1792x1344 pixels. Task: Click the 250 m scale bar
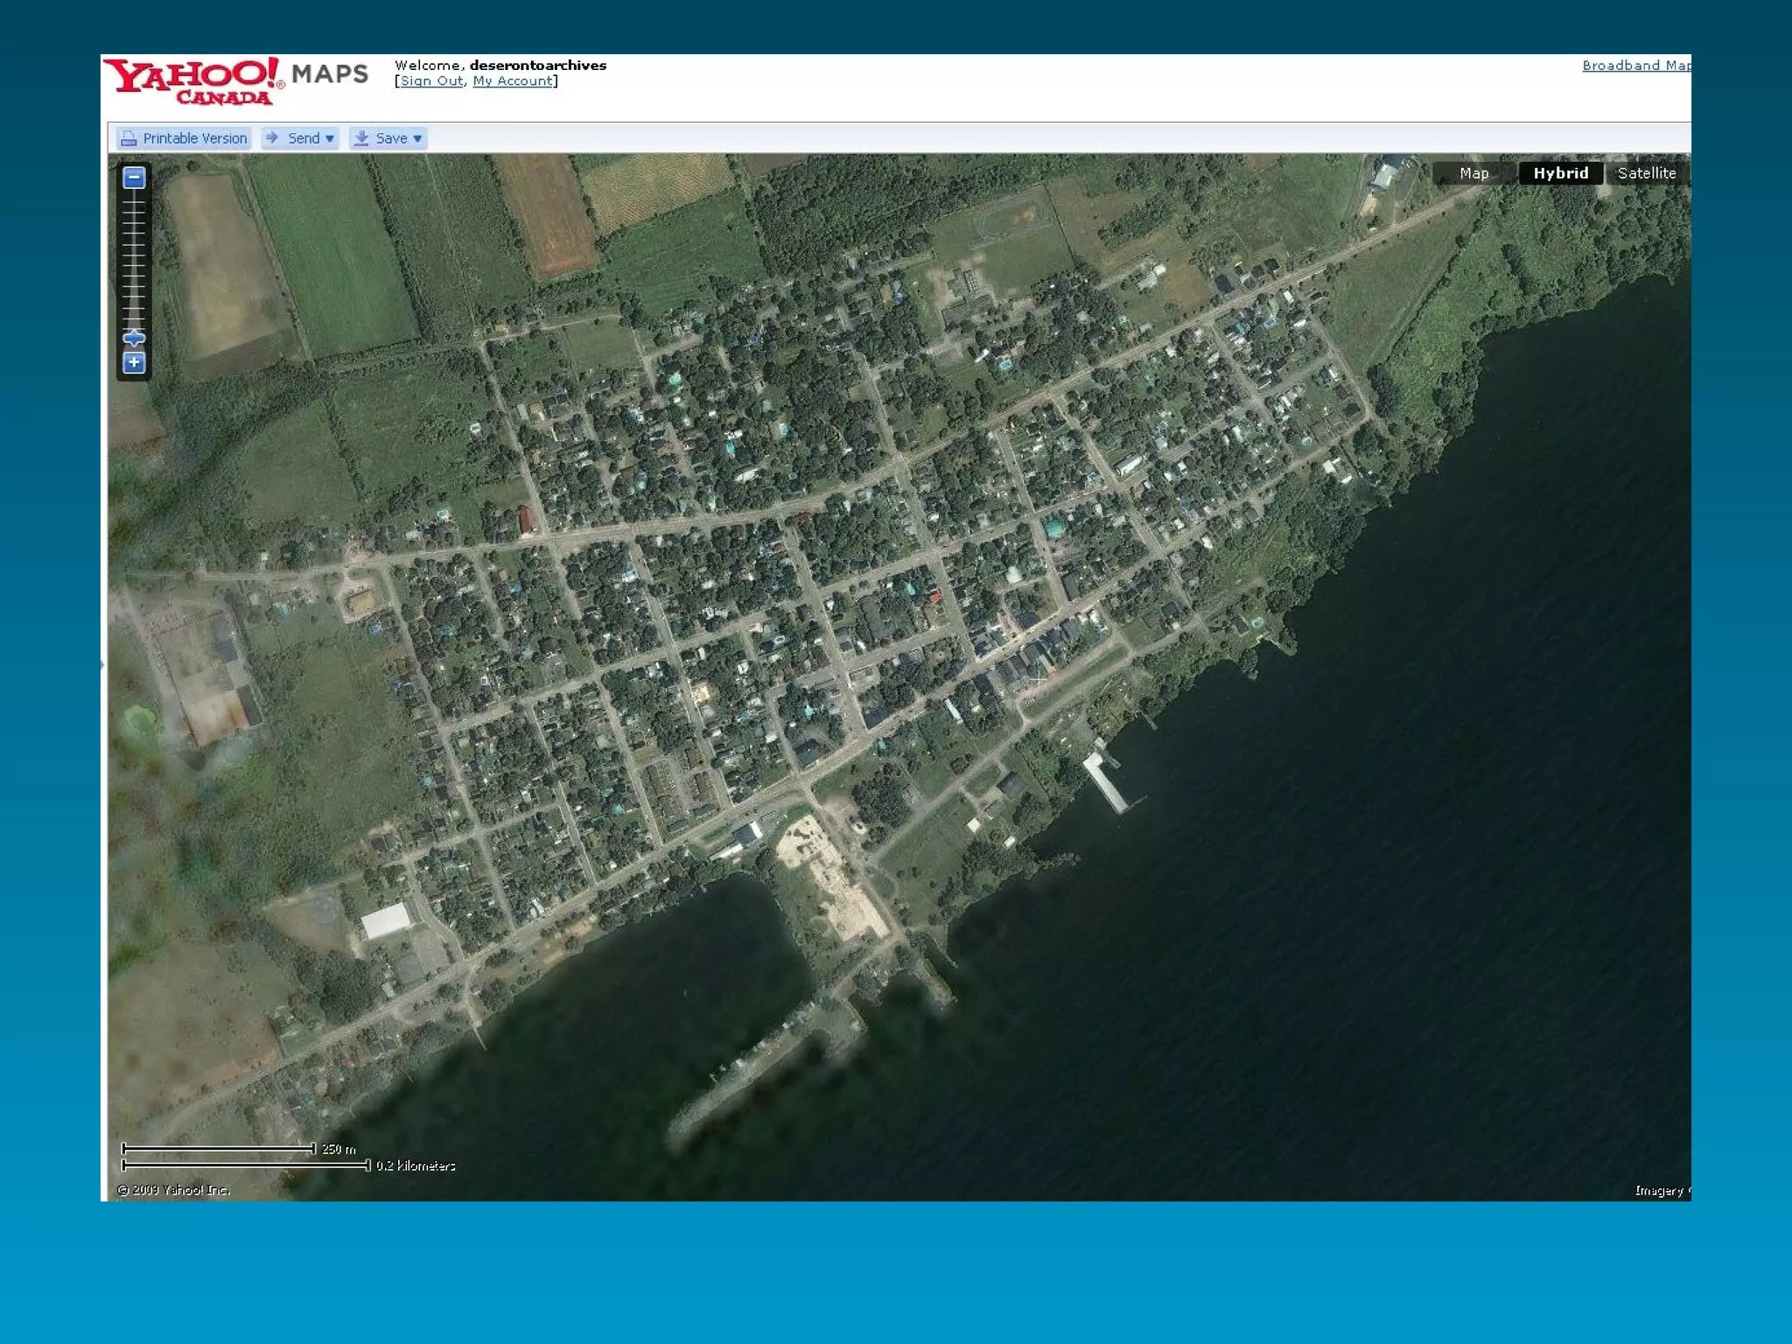click(219, 1149)
